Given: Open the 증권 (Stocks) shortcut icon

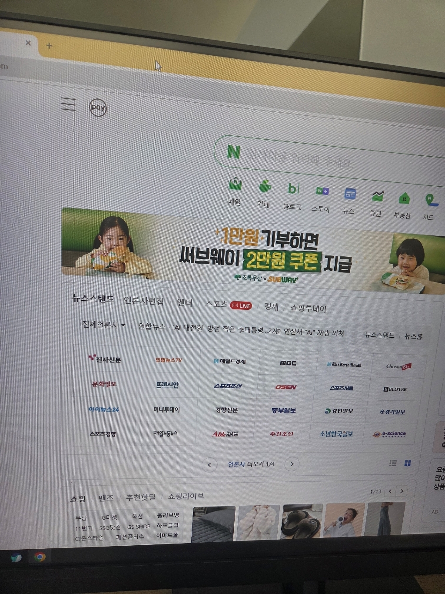Looking at the screenshot, I should coord(377,197).
